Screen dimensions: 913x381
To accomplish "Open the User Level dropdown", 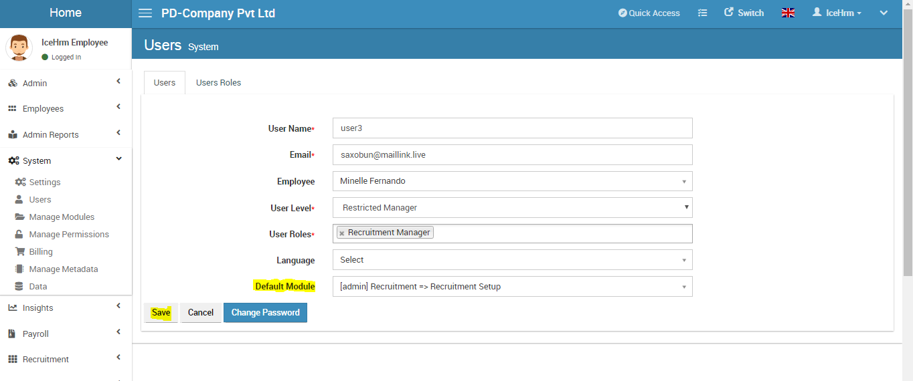I will pyautogui.click(x=512, y=208).
